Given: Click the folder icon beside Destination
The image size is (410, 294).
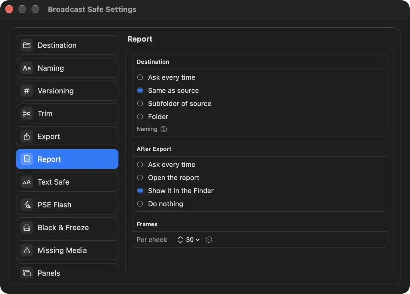Looking at the screenshot, I should tap(27, 45).
